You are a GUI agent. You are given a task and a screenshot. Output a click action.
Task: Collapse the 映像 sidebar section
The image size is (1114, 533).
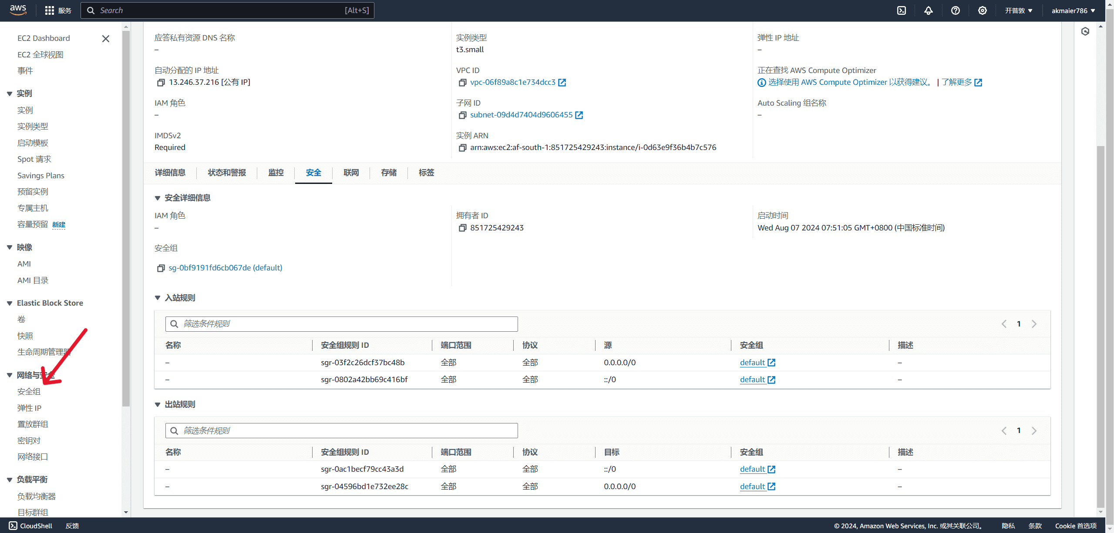[10, 247]
